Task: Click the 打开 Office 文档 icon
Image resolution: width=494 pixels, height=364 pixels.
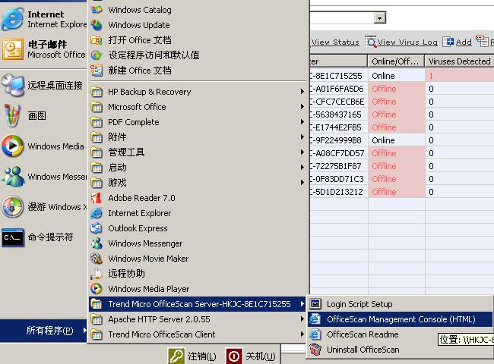Action: tap(97, 40)
